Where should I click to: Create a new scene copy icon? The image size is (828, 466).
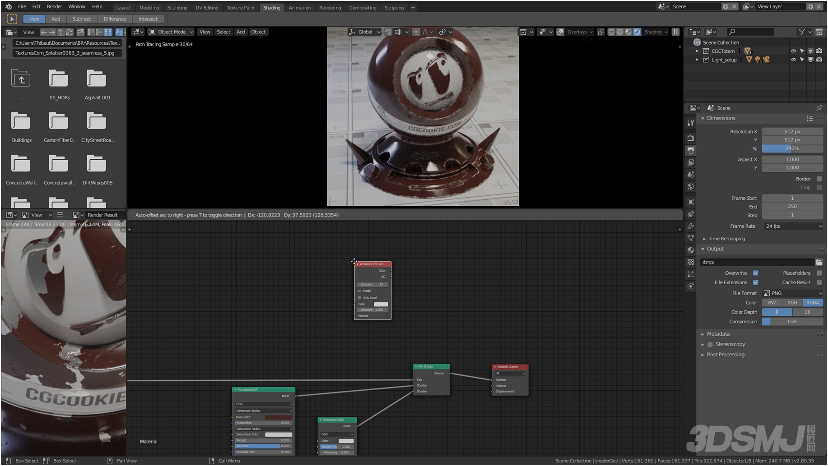(726, 7)
